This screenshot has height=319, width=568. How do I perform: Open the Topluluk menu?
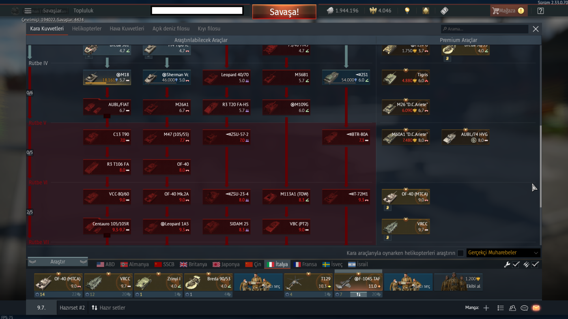click(84, 11)
